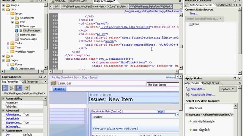The image size is (243, 136).
Task: Select the td tag selector button
Action: (x=56, y=6)
